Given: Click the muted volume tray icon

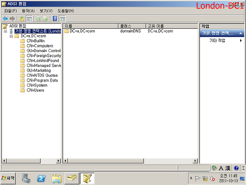Looking at the screenshot, I should (213, 178).
